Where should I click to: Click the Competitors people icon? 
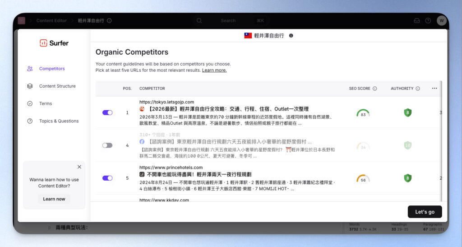click(x=30, y=69)
